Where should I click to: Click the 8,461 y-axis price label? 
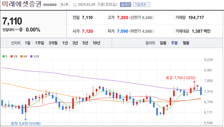[x=208, y=70]
